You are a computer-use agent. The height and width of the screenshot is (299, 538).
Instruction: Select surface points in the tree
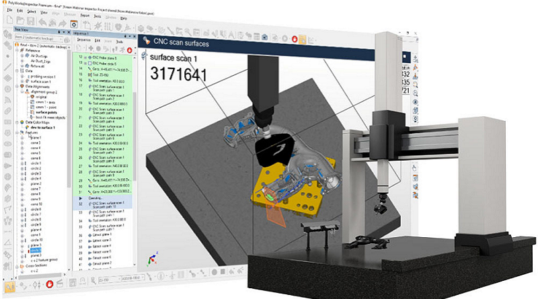(46, 112)
